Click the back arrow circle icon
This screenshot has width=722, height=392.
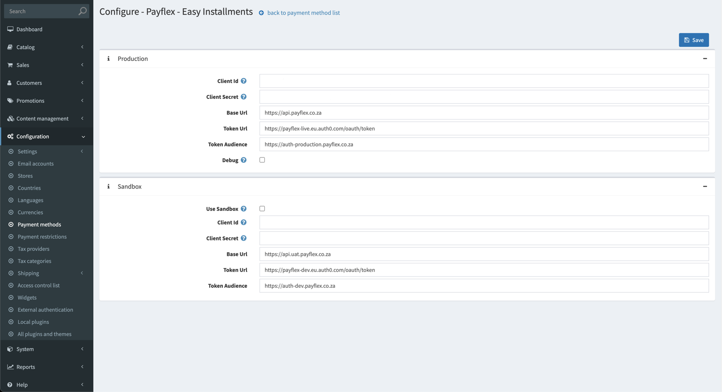click(x=261, y=13)
